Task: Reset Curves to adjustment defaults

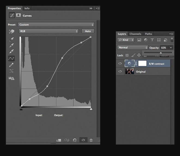Action: (75, 140)
